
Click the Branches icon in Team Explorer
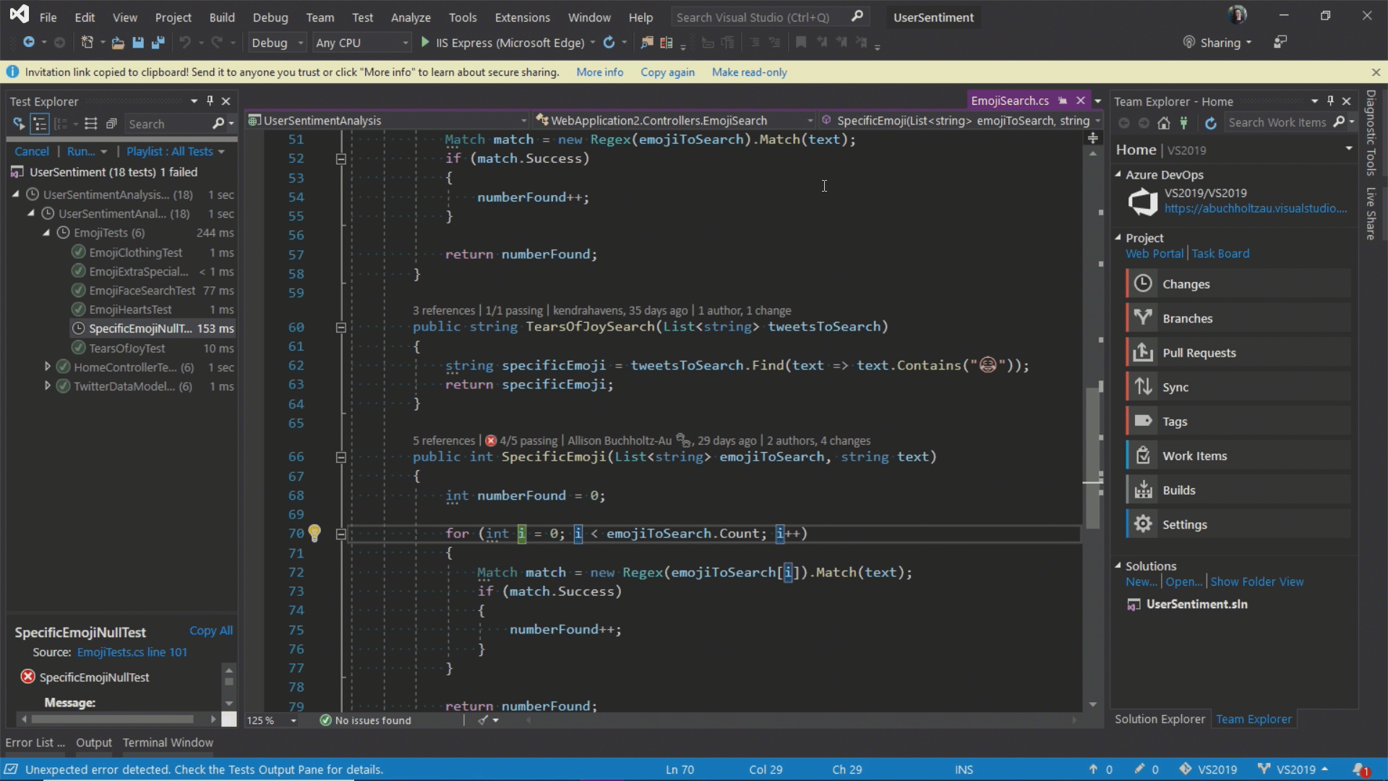pos(1143,317)
